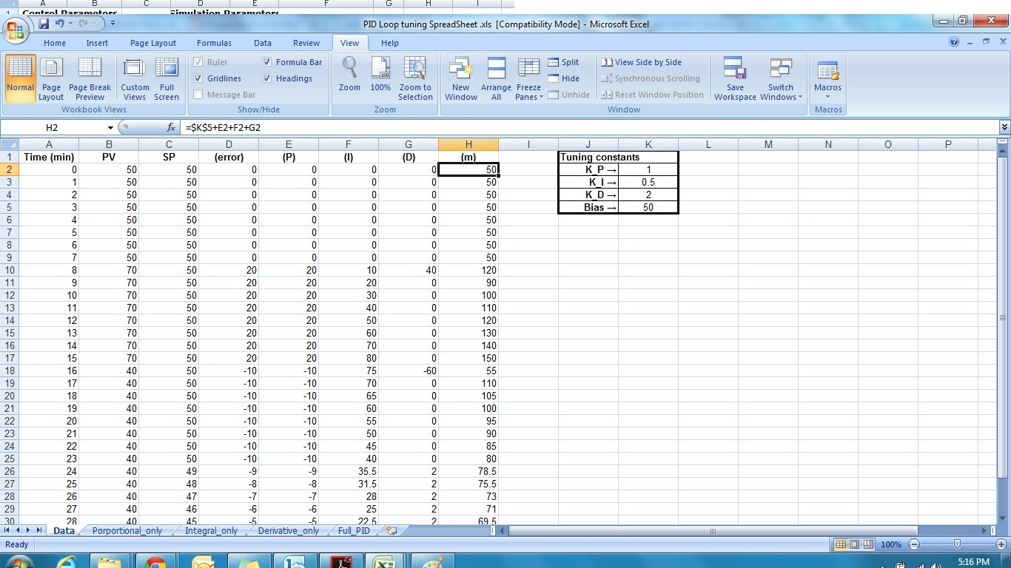Switch to the Full_PID sheet tab

tap(354, 531)
